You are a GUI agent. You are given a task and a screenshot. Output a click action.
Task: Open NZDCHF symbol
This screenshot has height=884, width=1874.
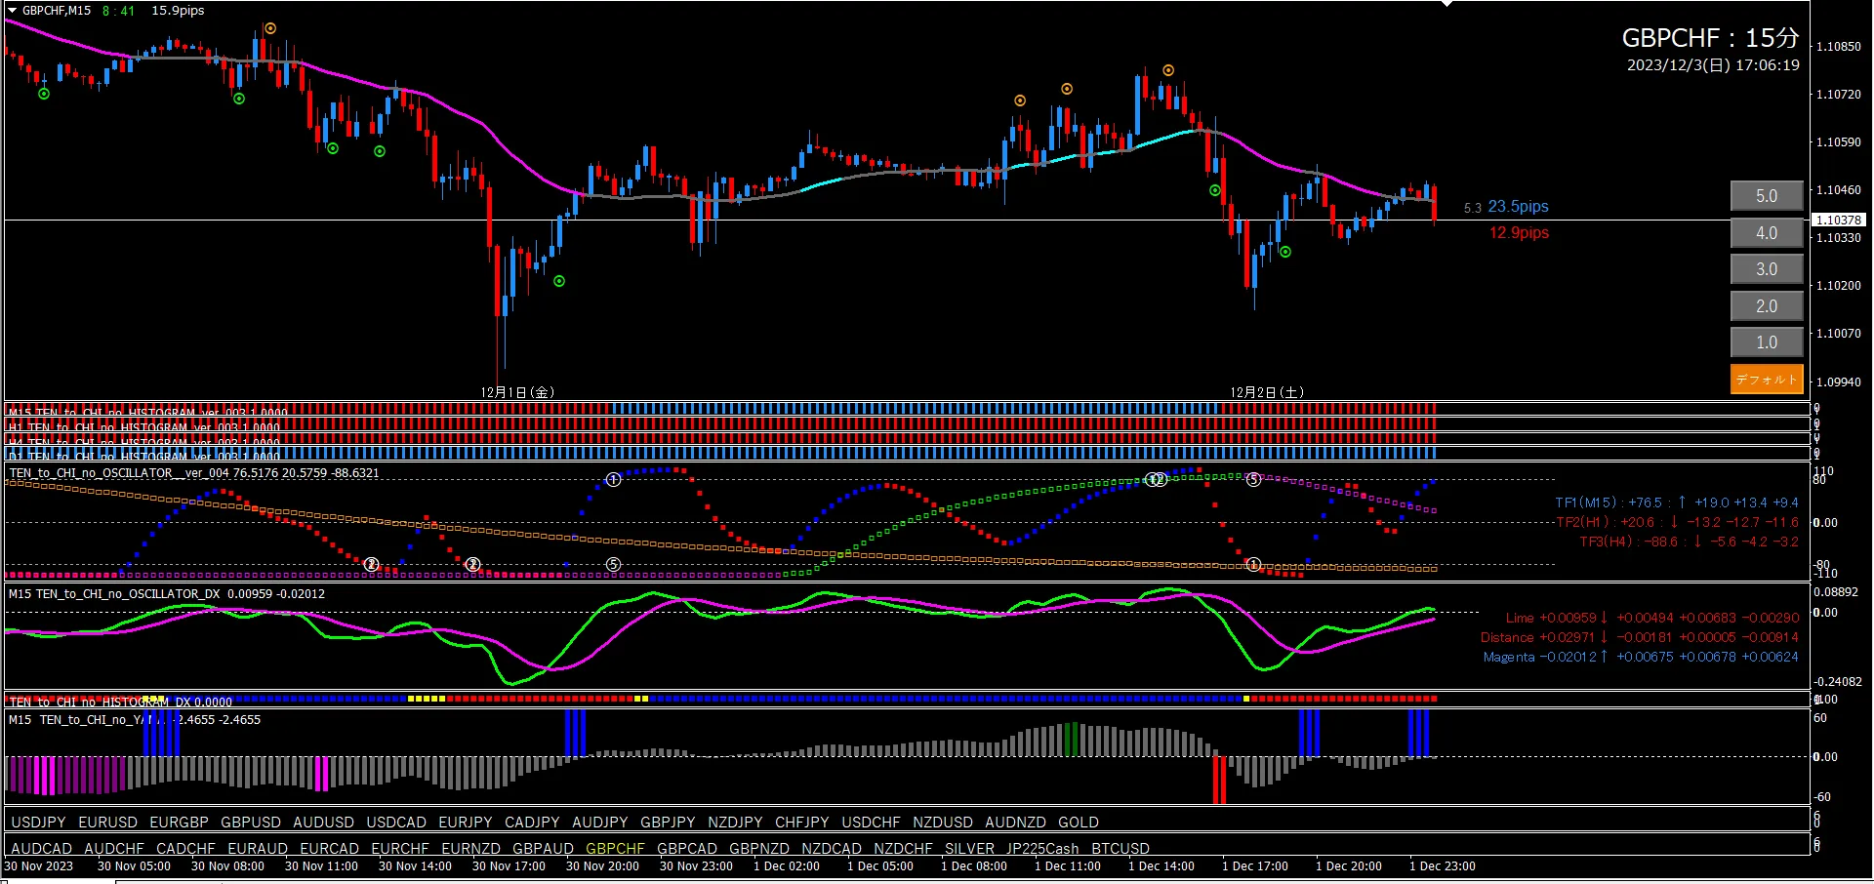[x=903, y=849]
